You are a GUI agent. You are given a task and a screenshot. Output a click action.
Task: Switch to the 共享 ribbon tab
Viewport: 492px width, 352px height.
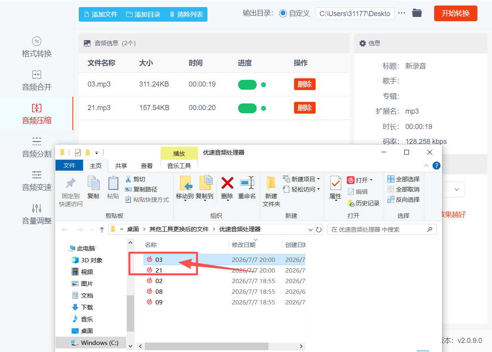click(x=121, y=166)
